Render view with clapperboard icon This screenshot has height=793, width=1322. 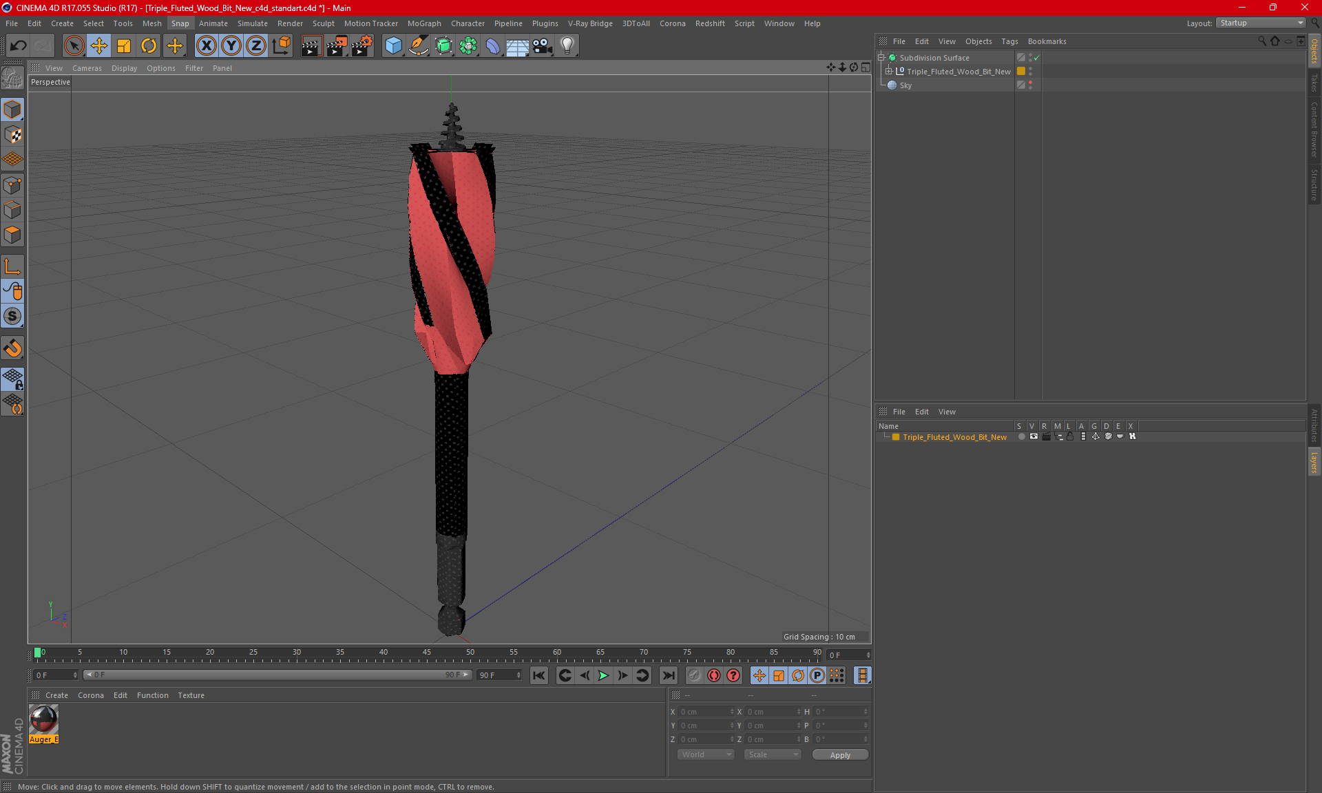coord(311,46)
